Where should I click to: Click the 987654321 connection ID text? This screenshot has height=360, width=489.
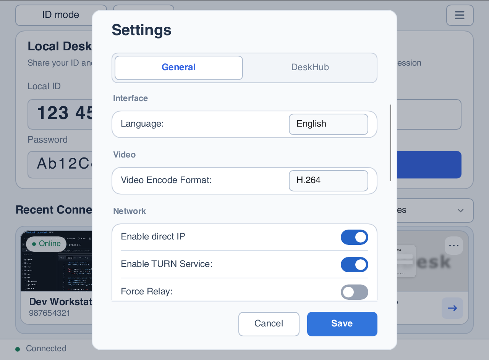[50, 313]
